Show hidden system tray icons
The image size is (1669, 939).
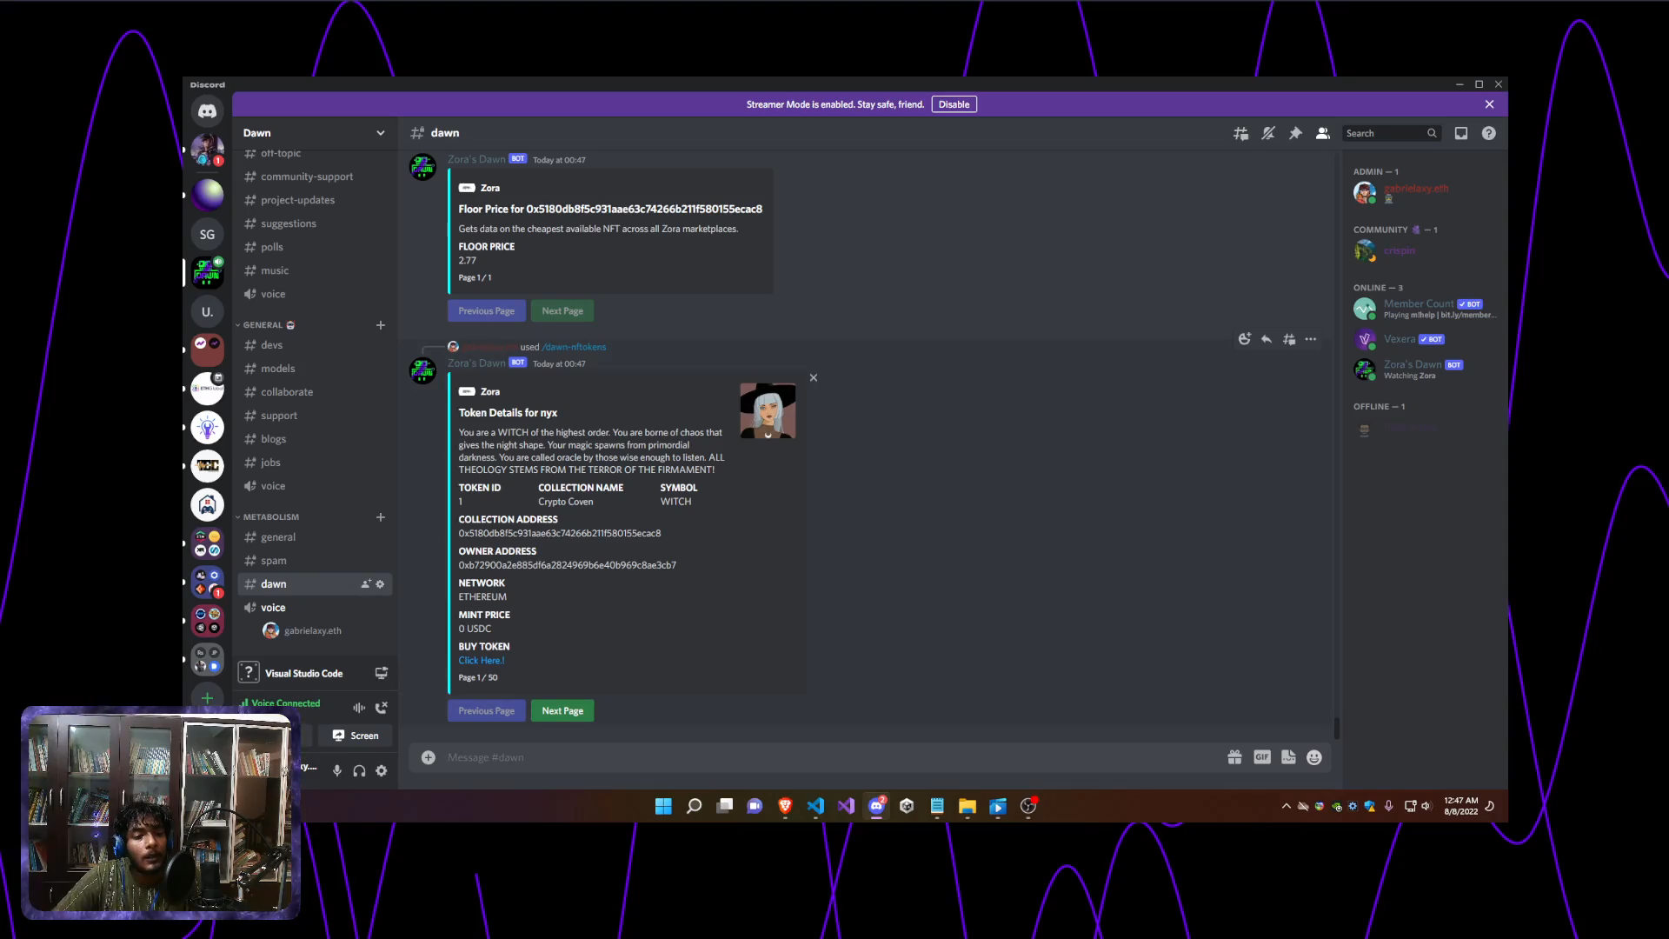(1287, 806)
